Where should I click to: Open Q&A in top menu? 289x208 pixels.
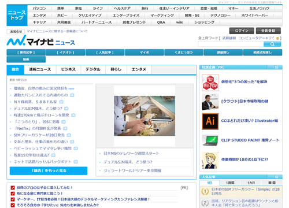(x=161, y=23)
